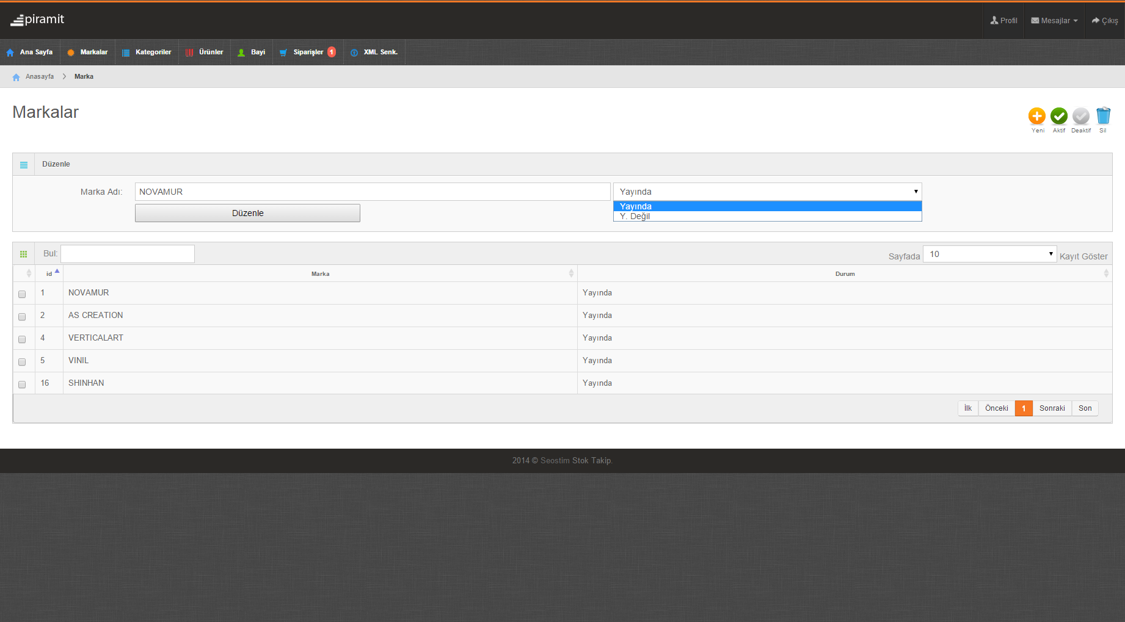
Task: Open Ürünler menu item
Action: (205, 52)
